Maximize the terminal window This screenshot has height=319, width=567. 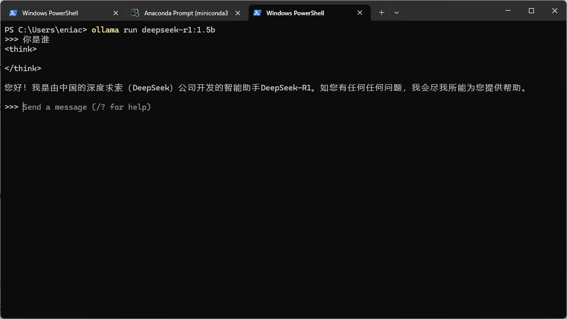coord(531,11)
